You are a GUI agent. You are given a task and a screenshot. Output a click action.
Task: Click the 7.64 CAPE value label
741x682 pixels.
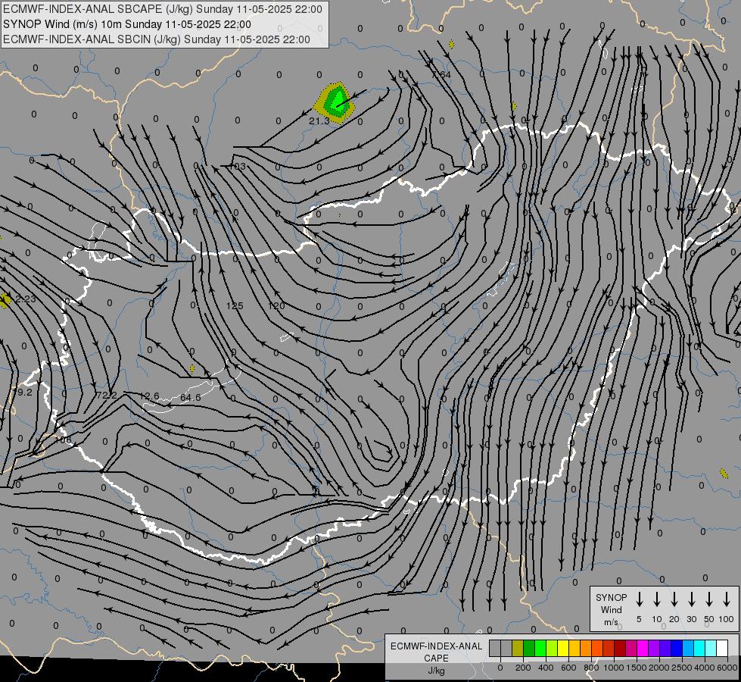point(441,75)
